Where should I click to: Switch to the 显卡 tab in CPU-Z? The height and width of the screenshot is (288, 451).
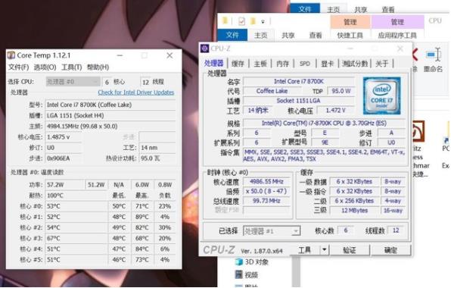tap(327, 64)
